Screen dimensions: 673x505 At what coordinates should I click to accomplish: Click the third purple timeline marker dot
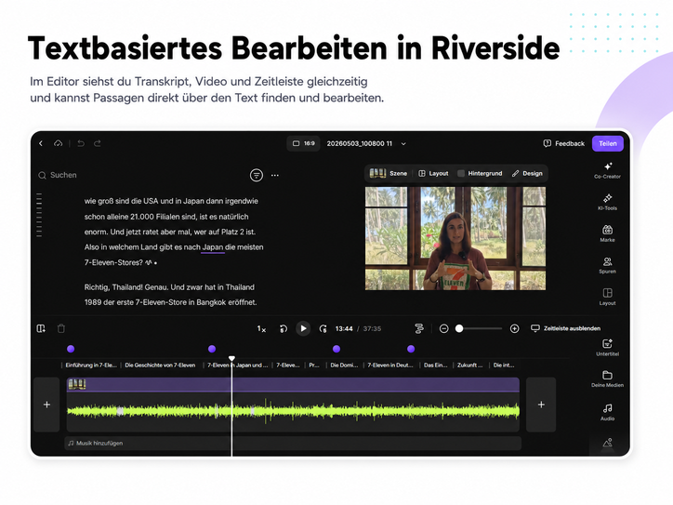click(x=336, y=349)
